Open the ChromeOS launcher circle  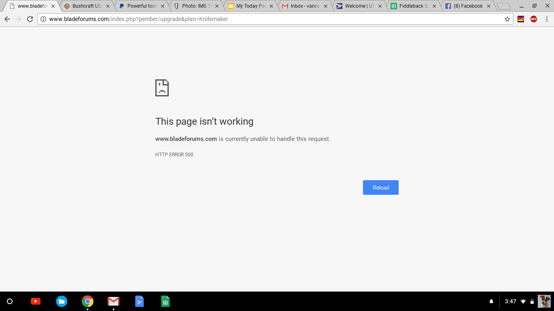10,301
